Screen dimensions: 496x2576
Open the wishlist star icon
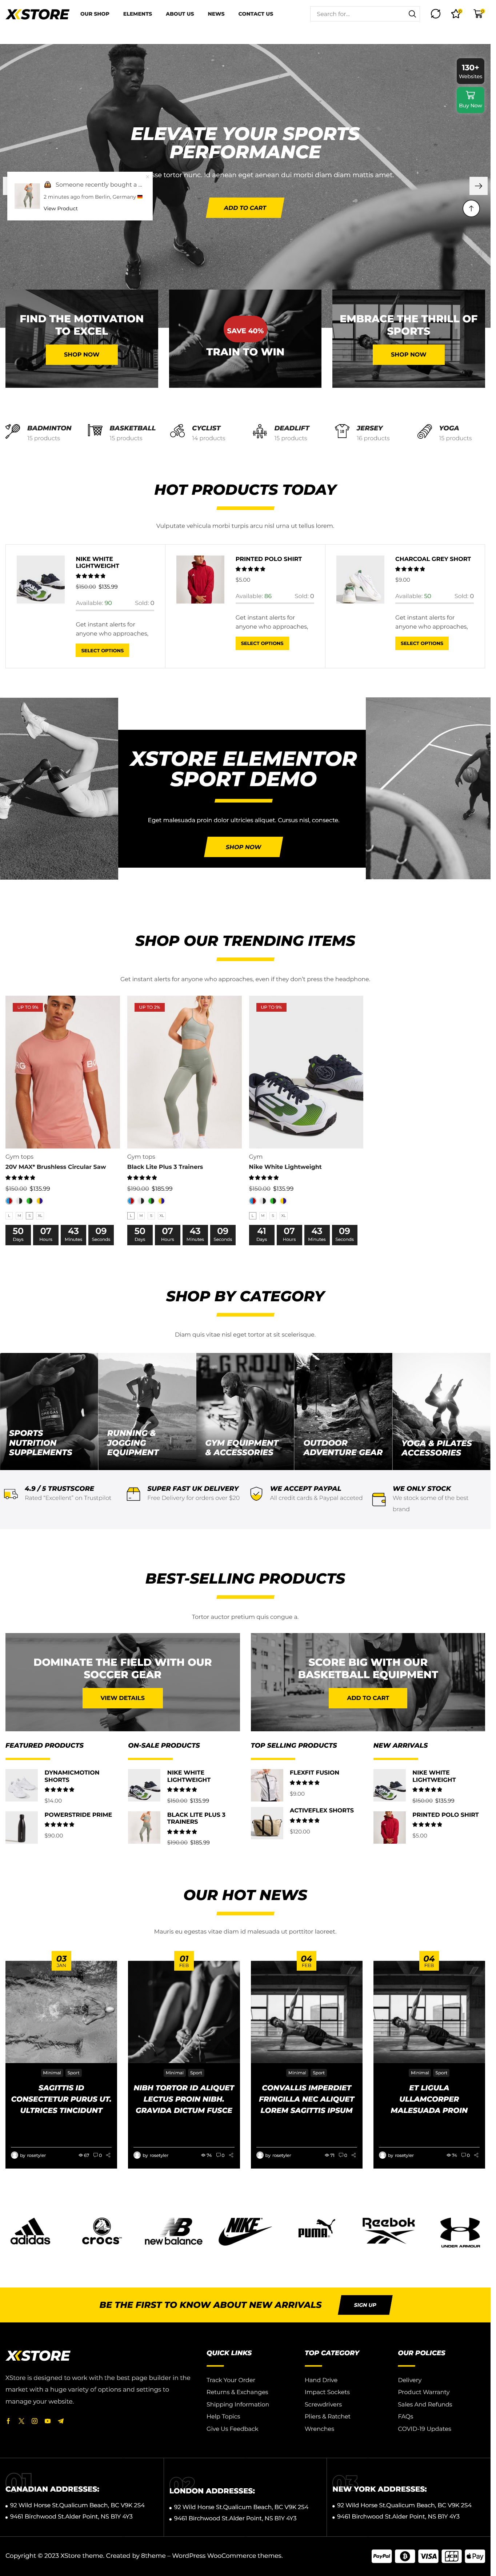point(456,14)
